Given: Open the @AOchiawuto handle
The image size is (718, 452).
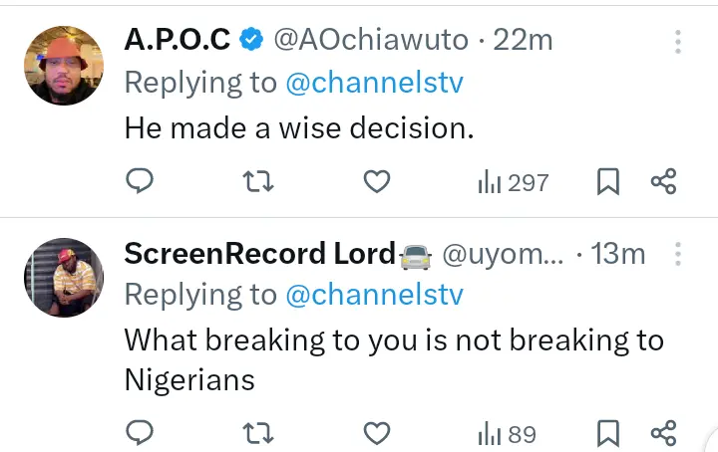Looking at the screenshot, I should (369, 40).
